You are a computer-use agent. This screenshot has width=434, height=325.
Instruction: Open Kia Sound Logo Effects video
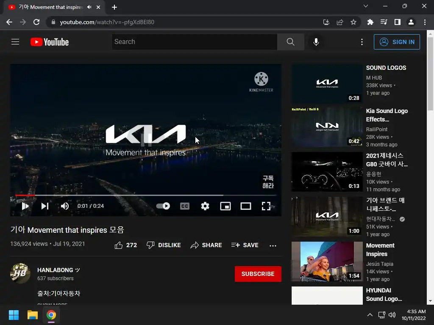click(387, 115)
